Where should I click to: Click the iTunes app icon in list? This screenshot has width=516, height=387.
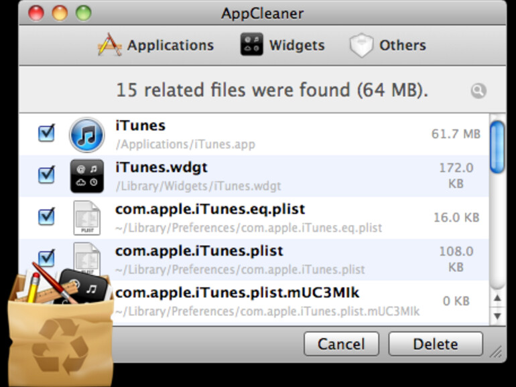87,135
